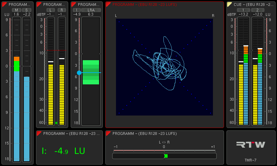Click the vectorscope Lissajous display
Image resolution: width=277 pixels, height=166 pixels.
click(164, 67)
